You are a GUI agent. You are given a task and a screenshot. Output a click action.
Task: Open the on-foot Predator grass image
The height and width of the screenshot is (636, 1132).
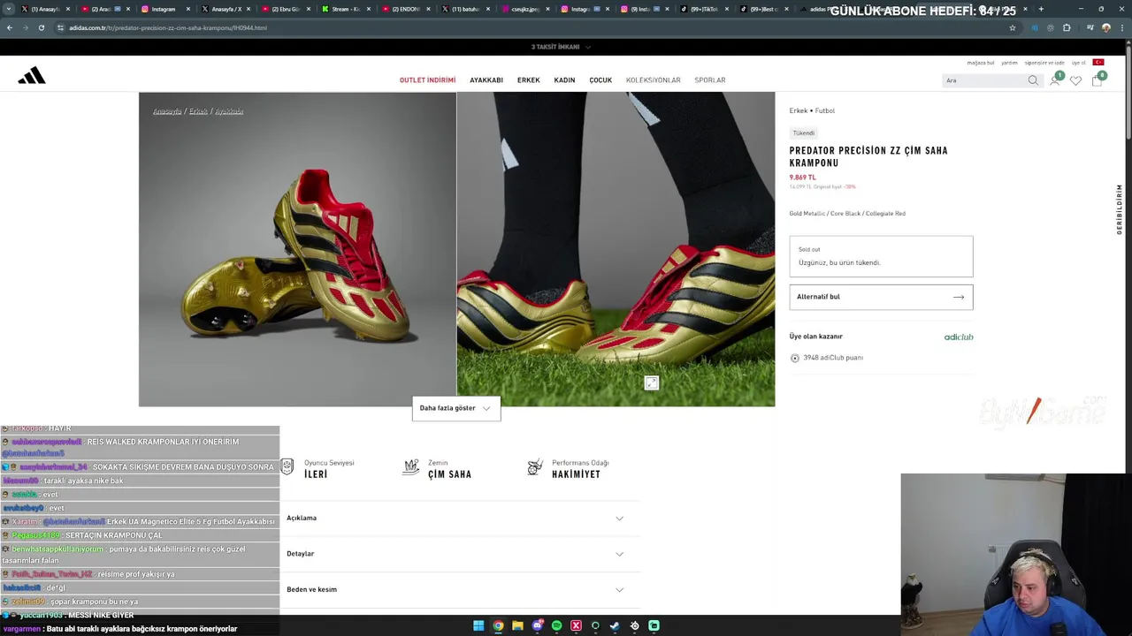[616, 249]
